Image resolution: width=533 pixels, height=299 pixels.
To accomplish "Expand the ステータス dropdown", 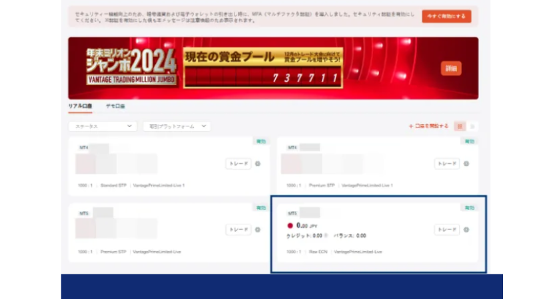I will (x=103, y=126).
